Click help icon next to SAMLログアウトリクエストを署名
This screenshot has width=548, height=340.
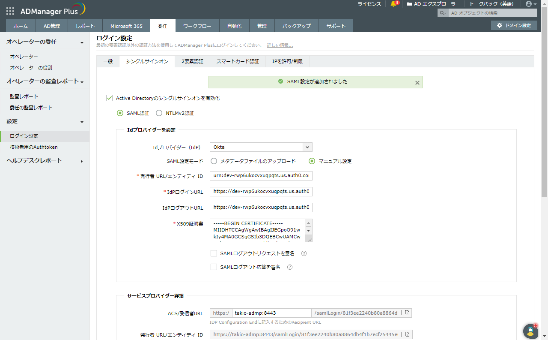(x=304, y=253)
